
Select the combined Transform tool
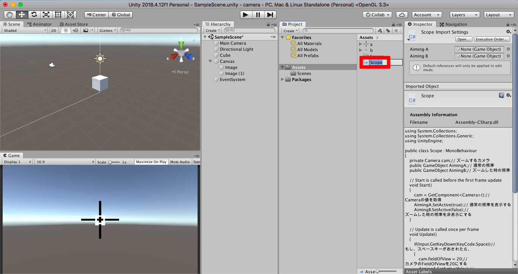[71, 15]
